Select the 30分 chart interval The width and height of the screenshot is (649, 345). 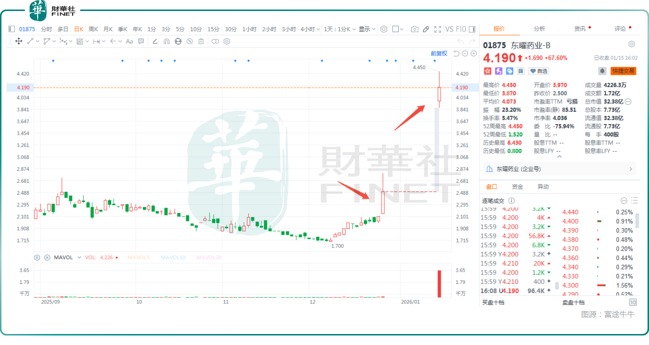pyautogui.click(x=231, y=29)
